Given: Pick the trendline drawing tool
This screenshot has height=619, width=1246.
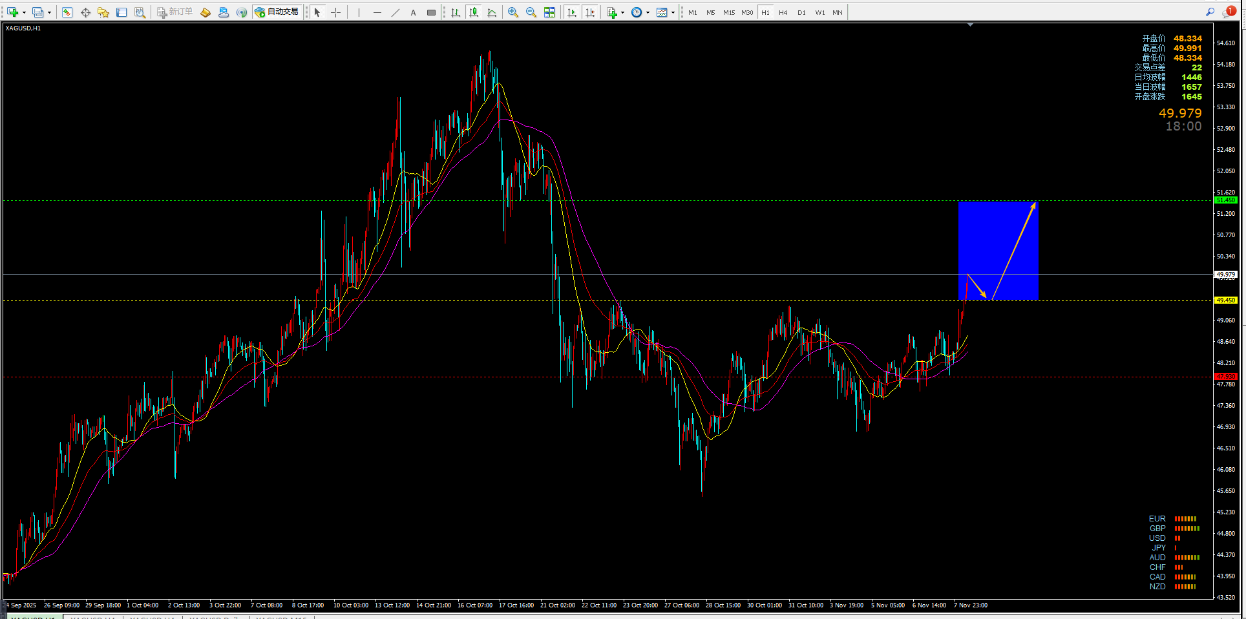Looking at the screenshot, I should (x=396, y=12).
